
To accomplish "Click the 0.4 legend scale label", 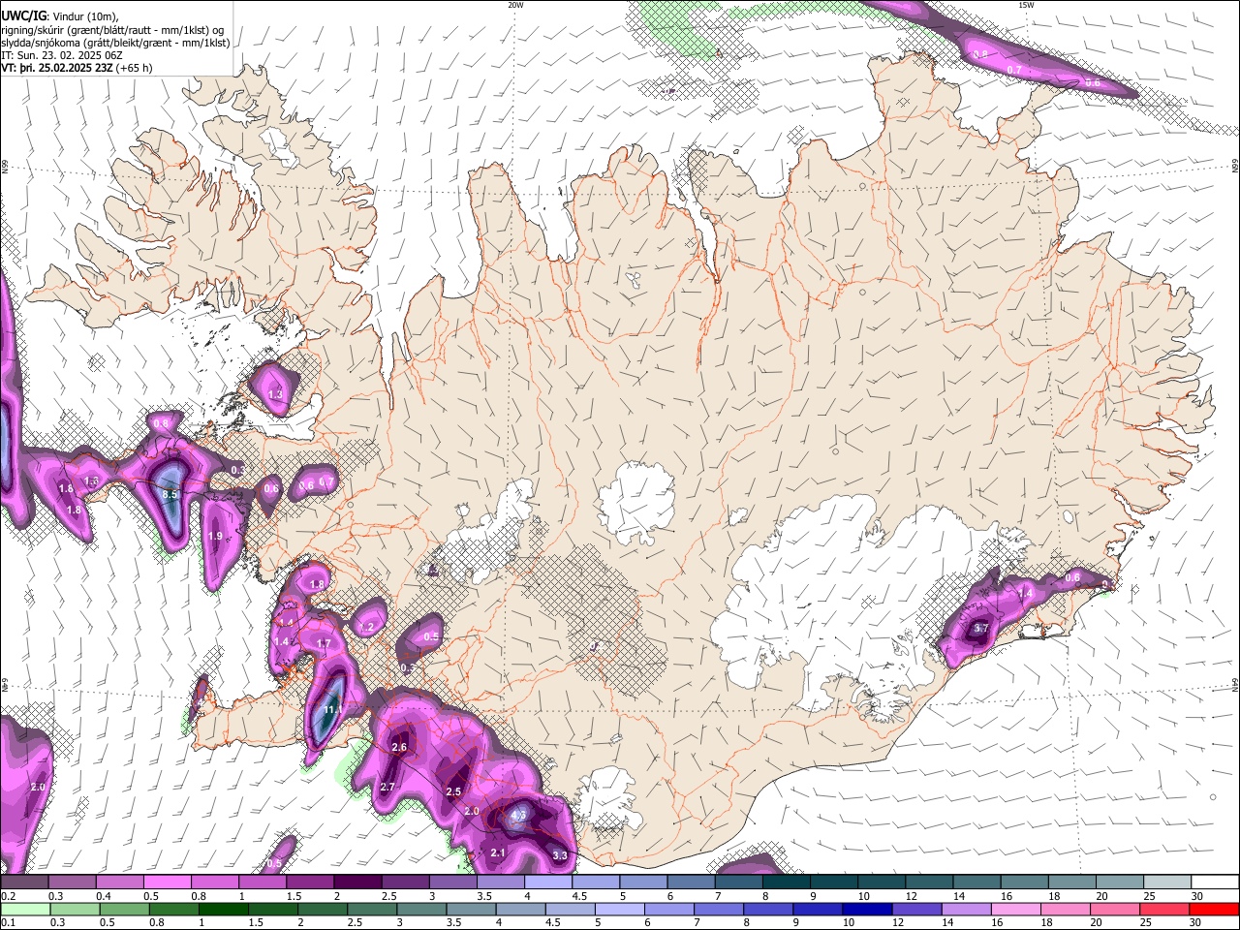I will [x=105, y=896].
